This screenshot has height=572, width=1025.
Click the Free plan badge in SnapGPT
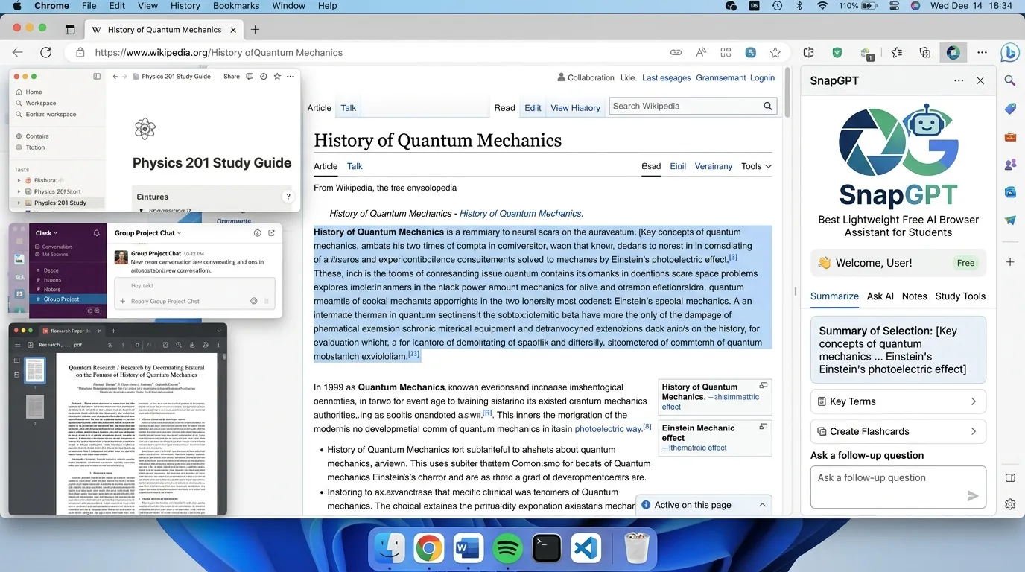click(965, 263)
